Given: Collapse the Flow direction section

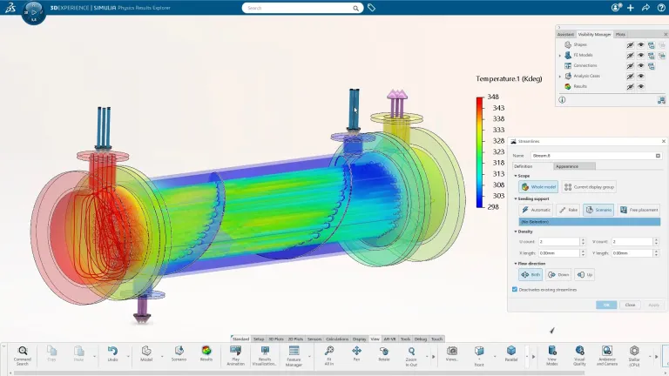Looking at the screenshot, I should [x=516, y=264].
